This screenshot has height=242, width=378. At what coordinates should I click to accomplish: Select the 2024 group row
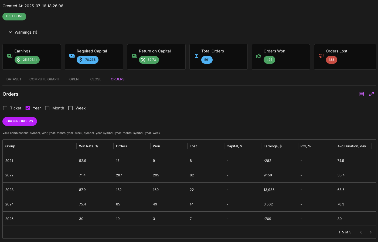[x=189, y=204]
